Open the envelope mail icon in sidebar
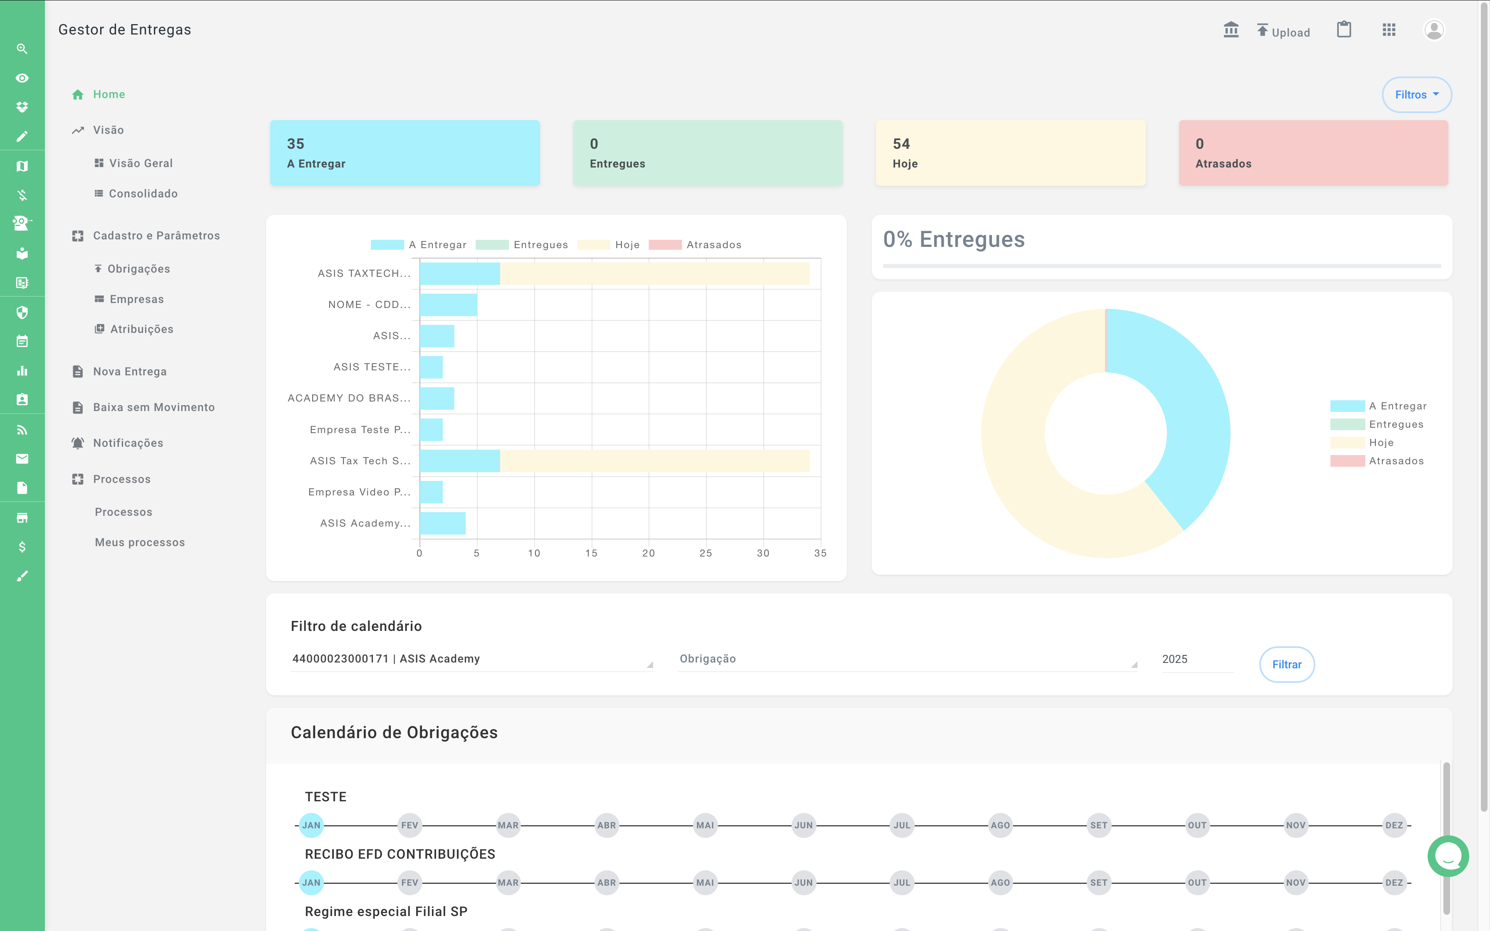The width and height of the screenshot is (1490, 931). coord(22,459)
